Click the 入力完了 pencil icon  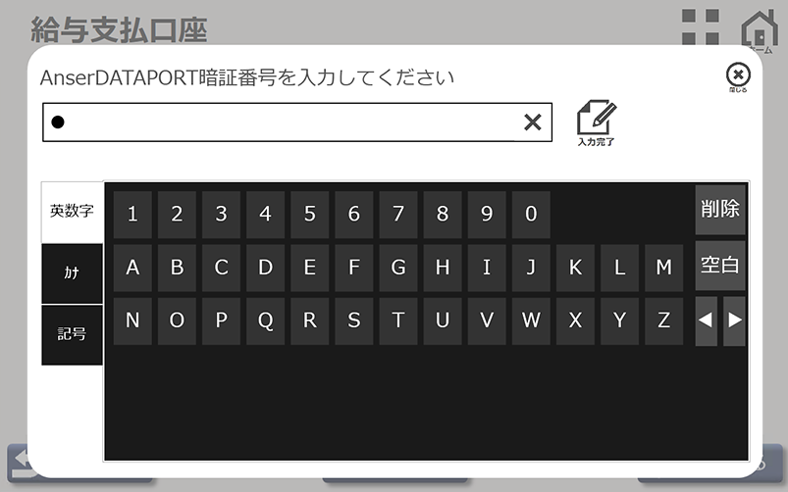pyautogui.click(x=596, y=121)
